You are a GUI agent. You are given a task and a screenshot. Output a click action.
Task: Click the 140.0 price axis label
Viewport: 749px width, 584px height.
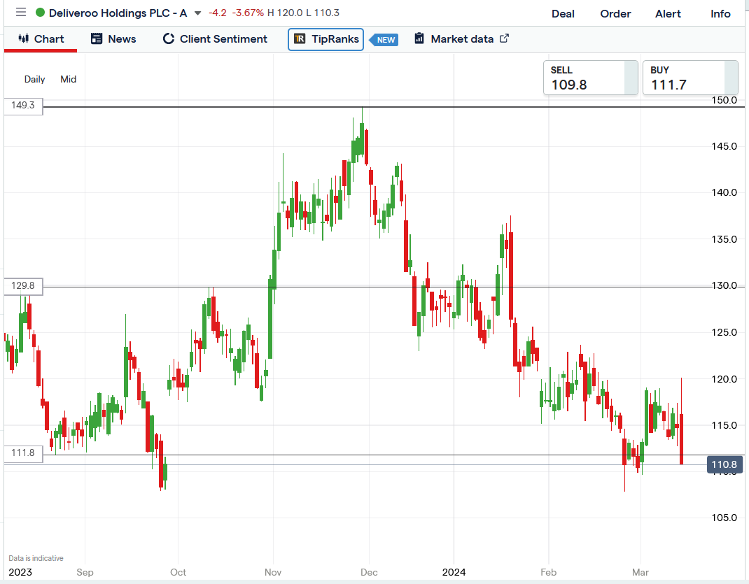coord(724,193)
